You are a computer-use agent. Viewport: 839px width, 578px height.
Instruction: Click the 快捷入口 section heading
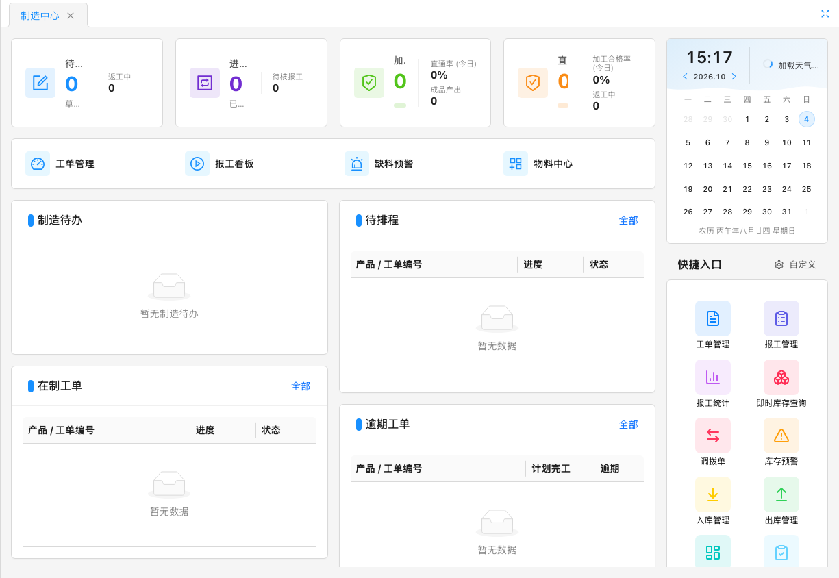coord(700,264)
